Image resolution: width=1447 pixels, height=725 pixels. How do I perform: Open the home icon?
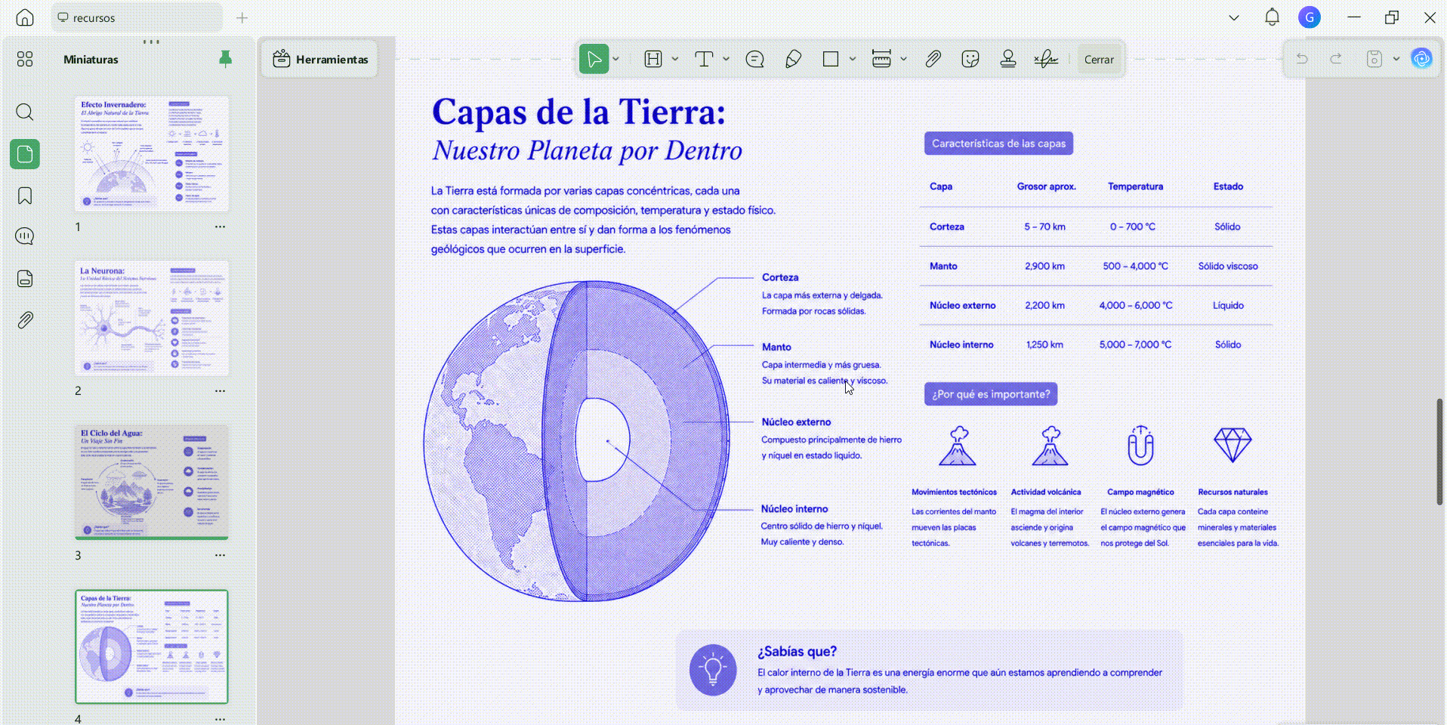[x=25, y=17]
